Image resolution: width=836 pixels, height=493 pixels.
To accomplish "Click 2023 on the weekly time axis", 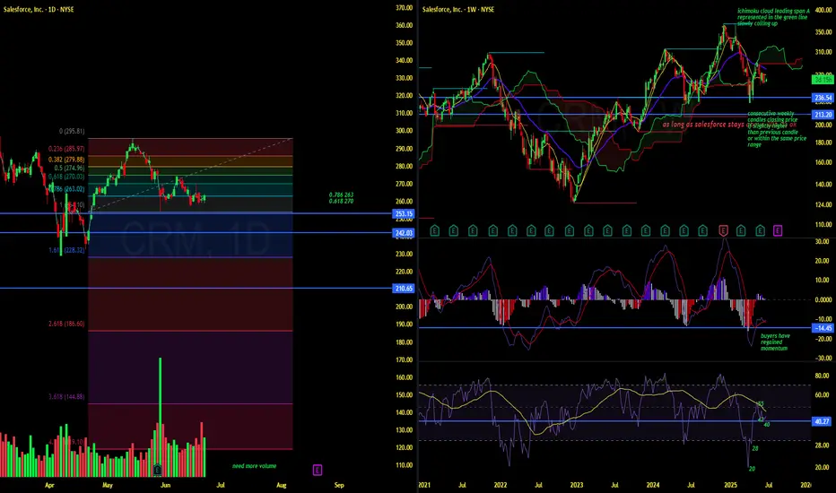I will click(577, 485).
